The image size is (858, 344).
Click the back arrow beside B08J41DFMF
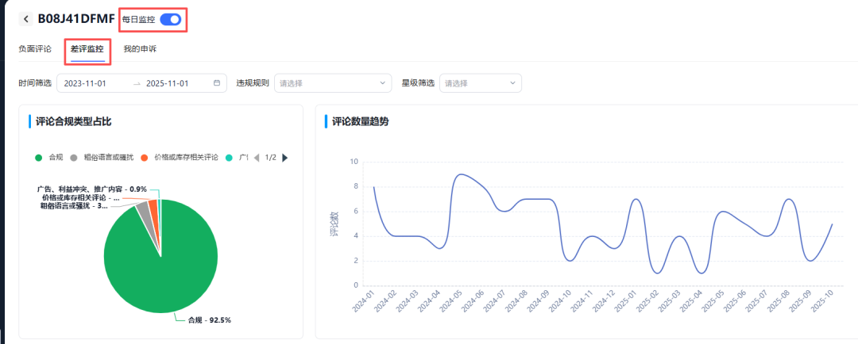tap(26, 19)
